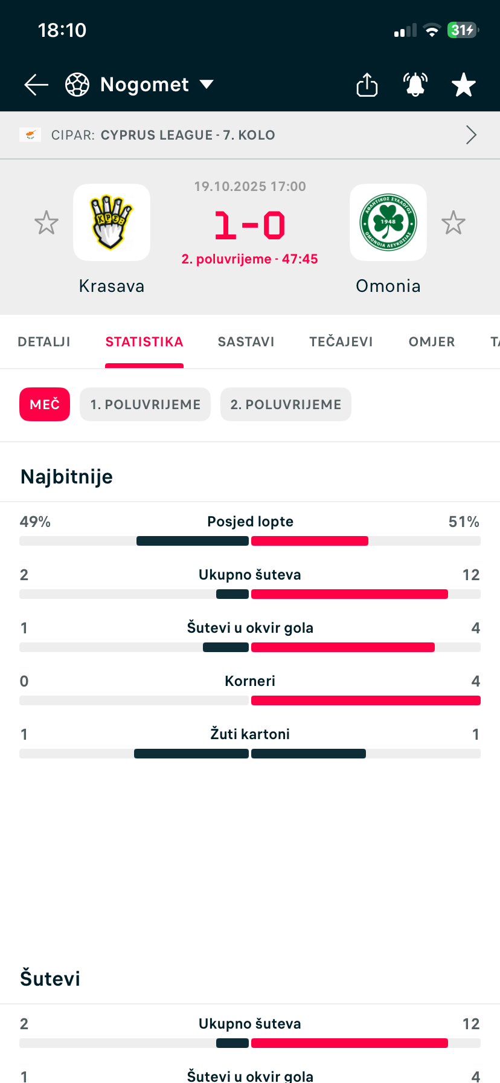Open the Nogomet sport dropdown
This screenshot has height=1083, width=500.
207,85
